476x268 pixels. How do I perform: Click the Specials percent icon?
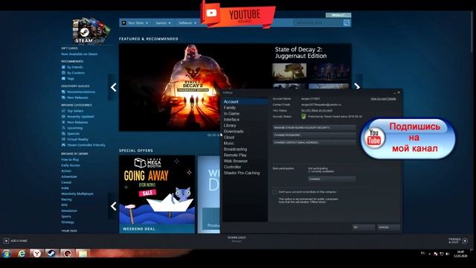[x=63, y=134]
